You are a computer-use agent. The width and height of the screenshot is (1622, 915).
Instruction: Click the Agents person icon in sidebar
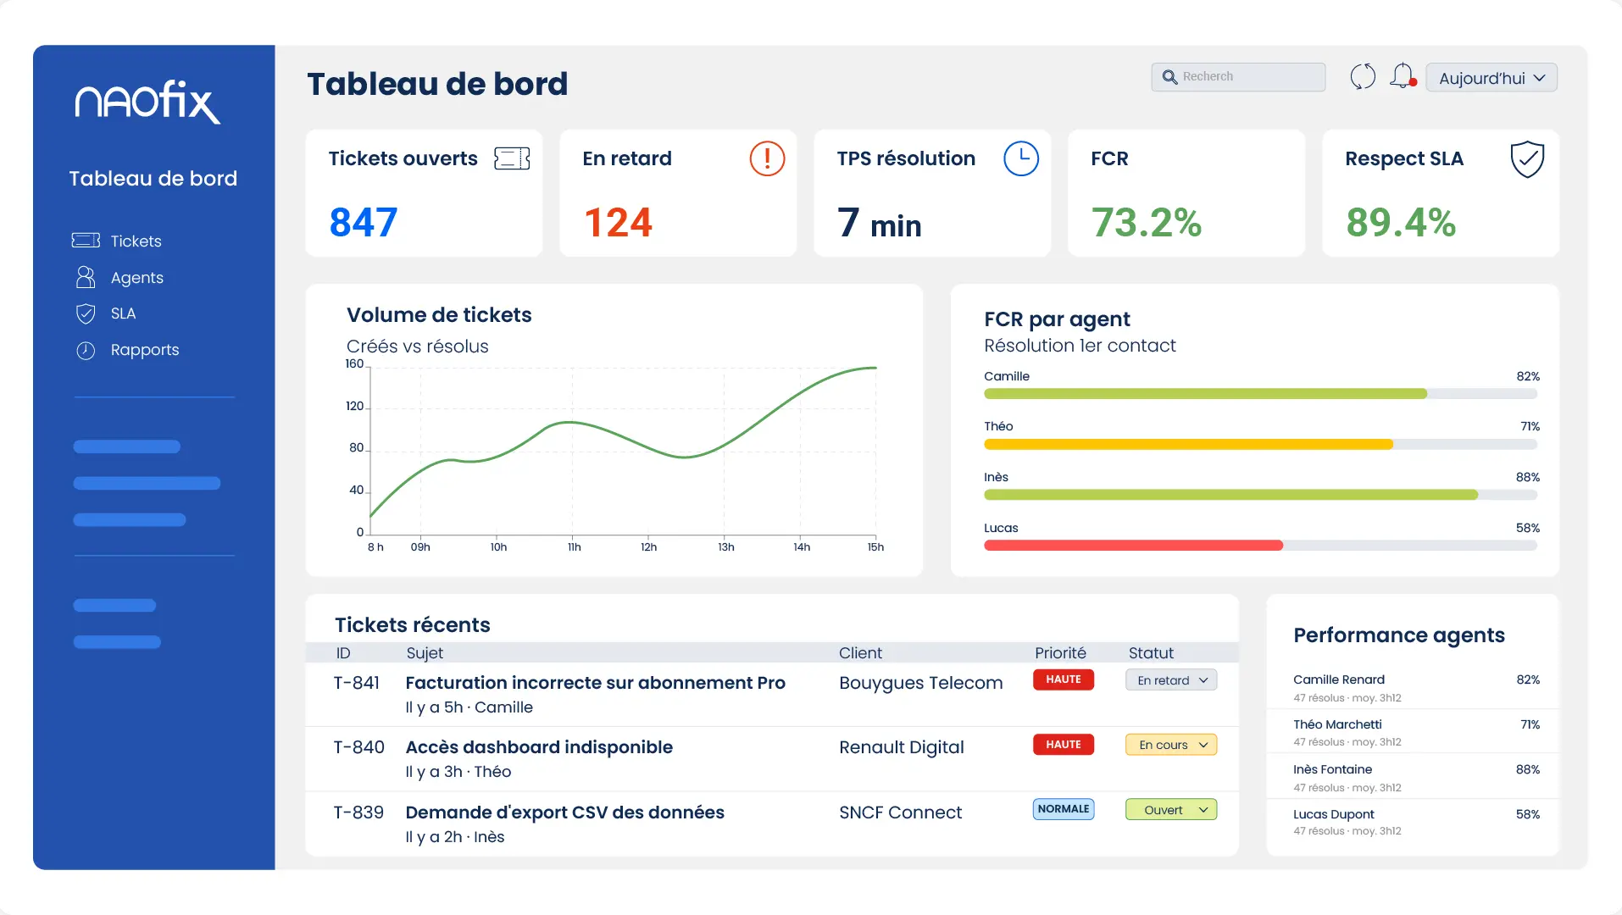coord(86,277)
